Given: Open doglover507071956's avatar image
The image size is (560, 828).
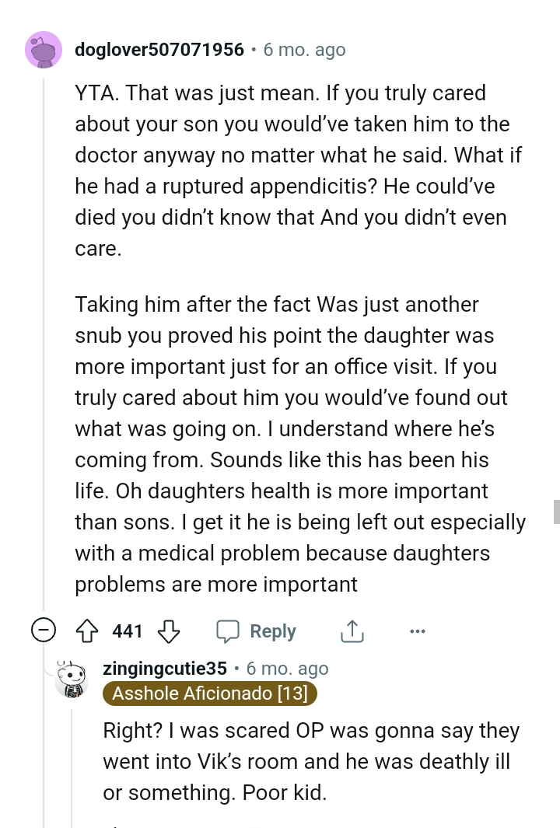Looking at the screenshot, I should coord(43,49).
